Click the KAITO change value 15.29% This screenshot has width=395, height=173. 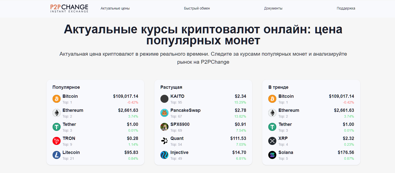[240, 102]
